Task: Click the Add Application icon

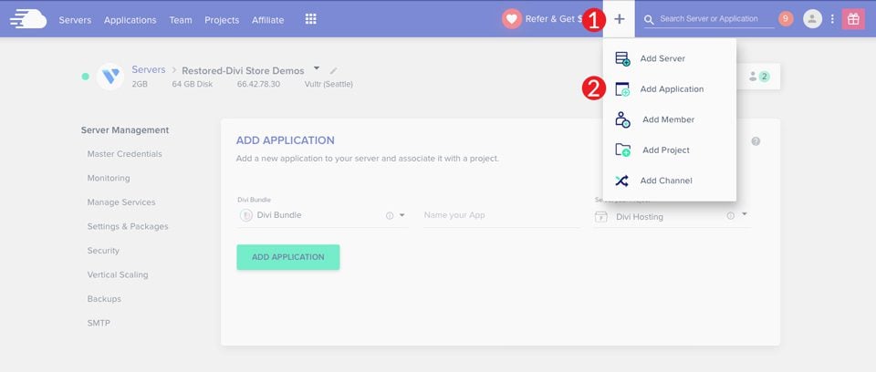Action: [622, 89]
